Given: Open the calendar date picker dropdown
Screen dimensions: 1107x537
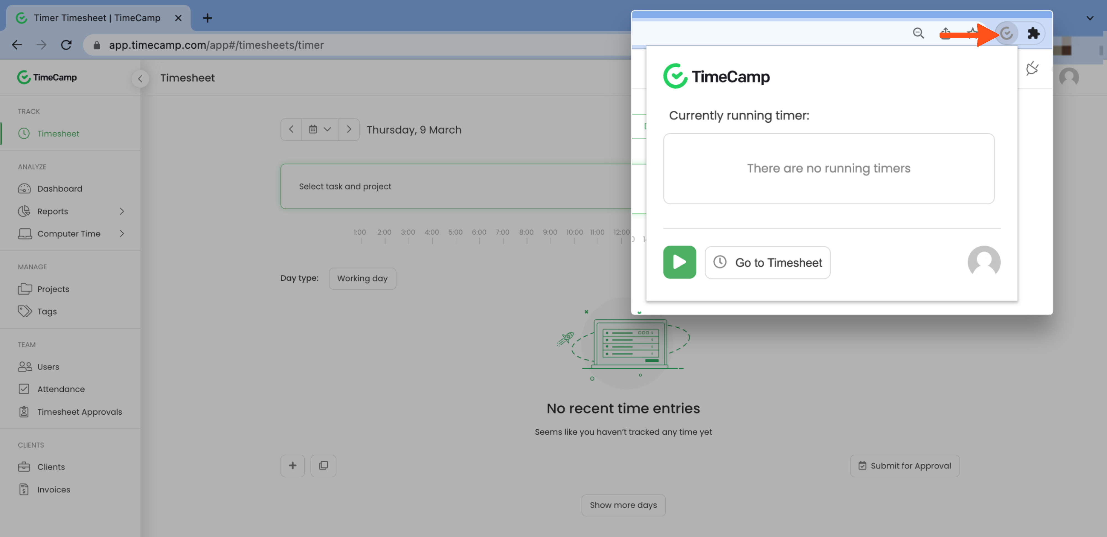Looking at the screenshot, I should point(320,130).
